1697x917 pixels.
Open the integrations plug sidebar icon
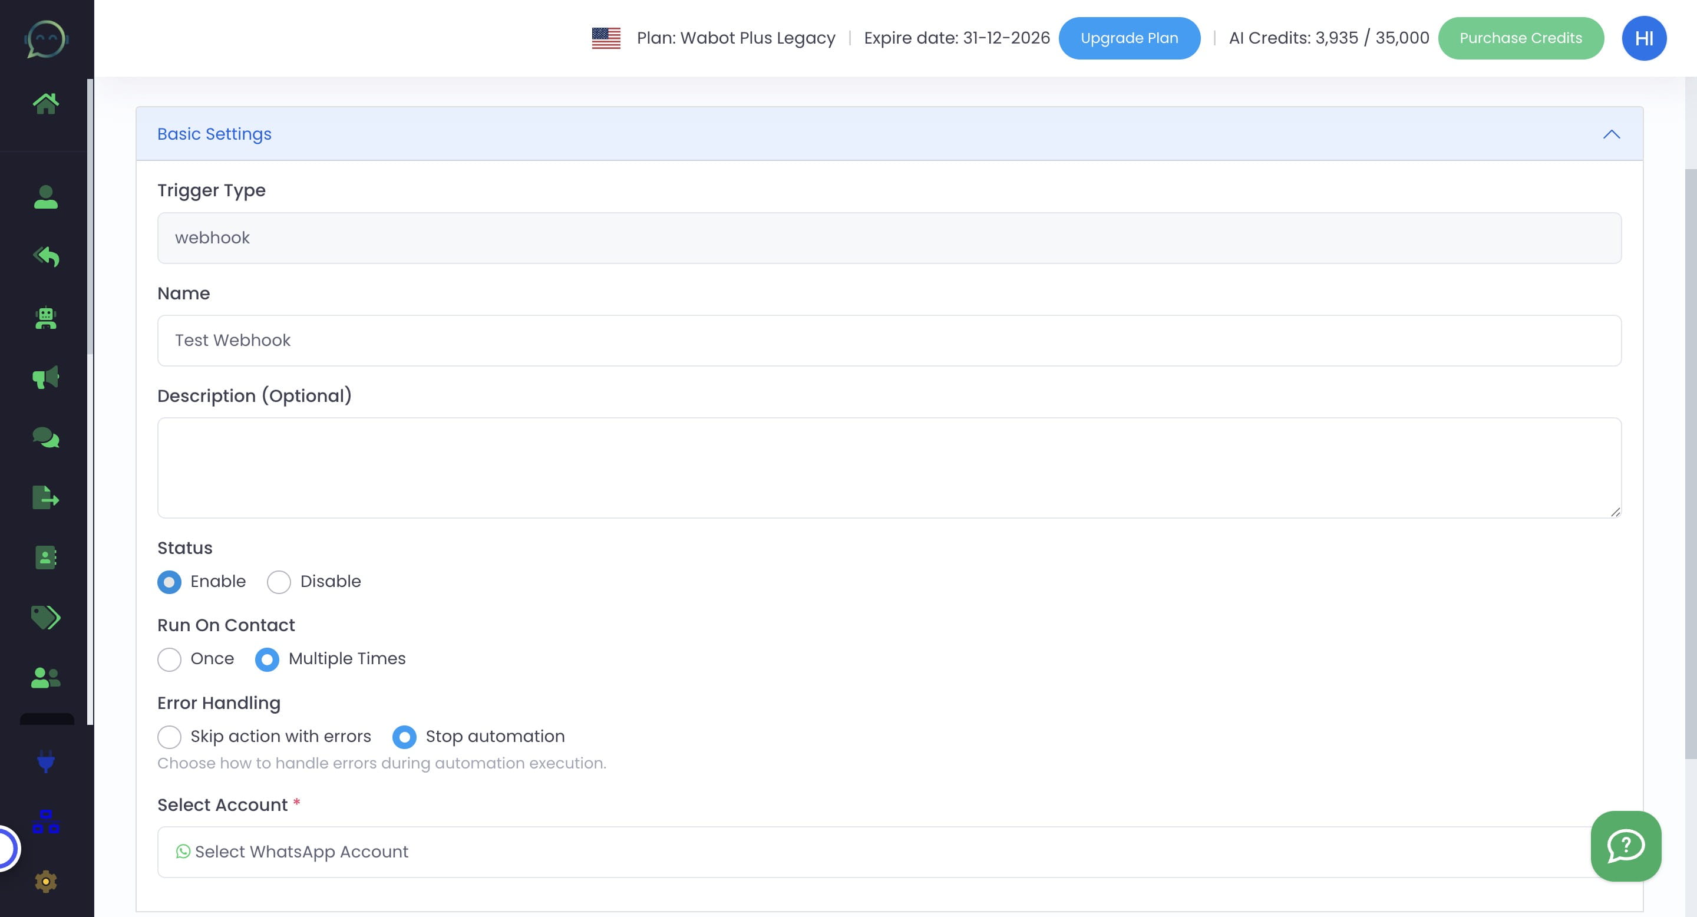coord(45,761)
